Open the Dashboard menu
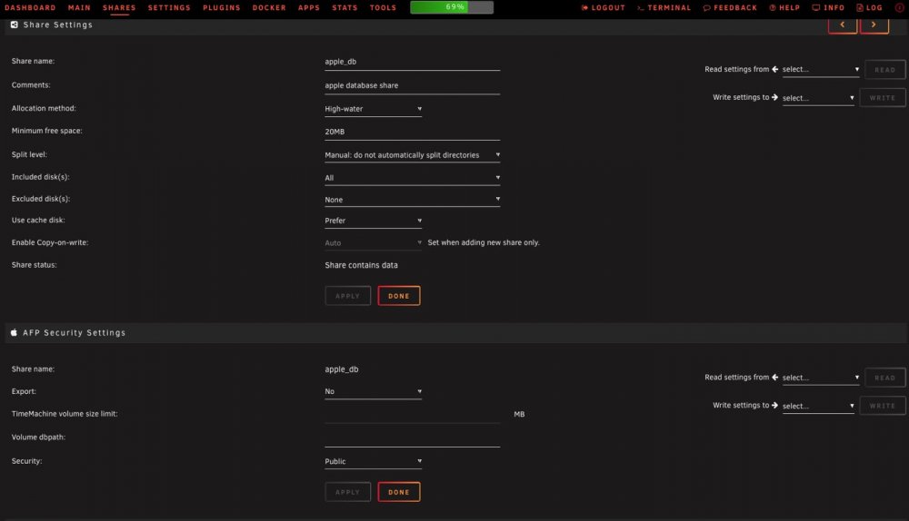The image size is (909, 521). click(x=30, y=7)
